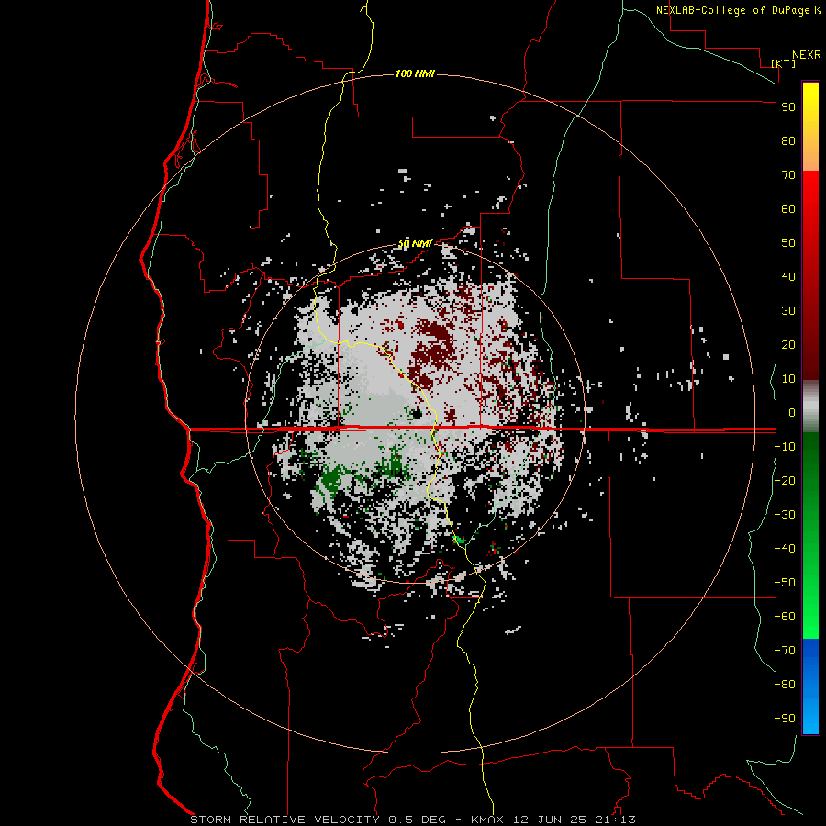Click the 80 value on the velocity scale
Viewport: 826px width, 826px height.
(x=788, y=141)
